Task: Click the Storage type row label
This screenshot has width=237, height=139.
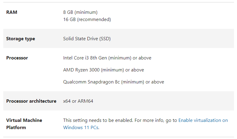Action: tap(20, 39)
